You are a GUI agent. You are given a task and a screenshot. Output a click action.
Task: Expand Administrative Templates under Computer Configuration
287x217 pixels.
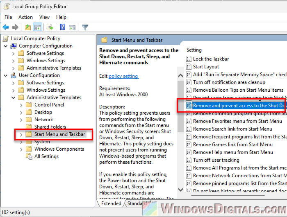point(14,68)
